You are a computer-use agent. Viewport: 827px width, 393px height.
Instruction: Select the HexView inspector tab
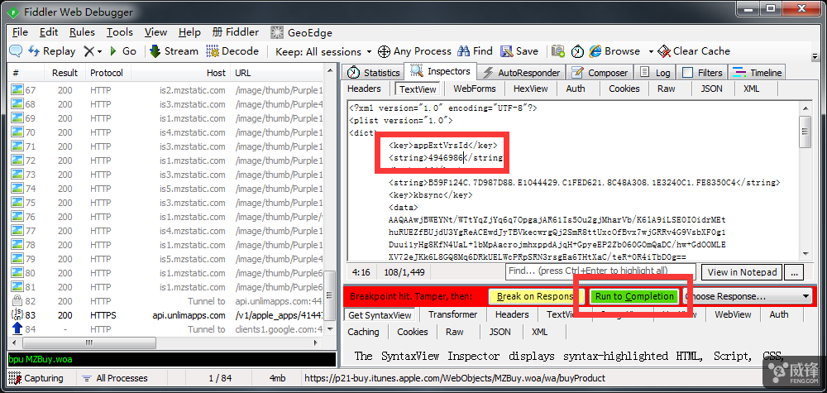[530, 89]
